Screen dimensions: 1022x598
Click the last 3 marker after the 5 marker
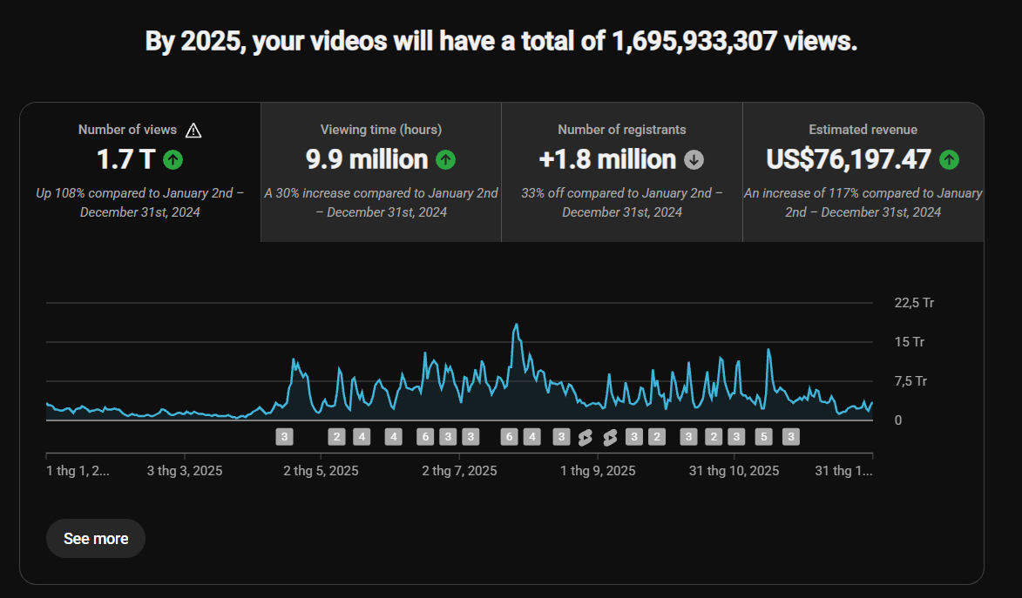(790, 437)
